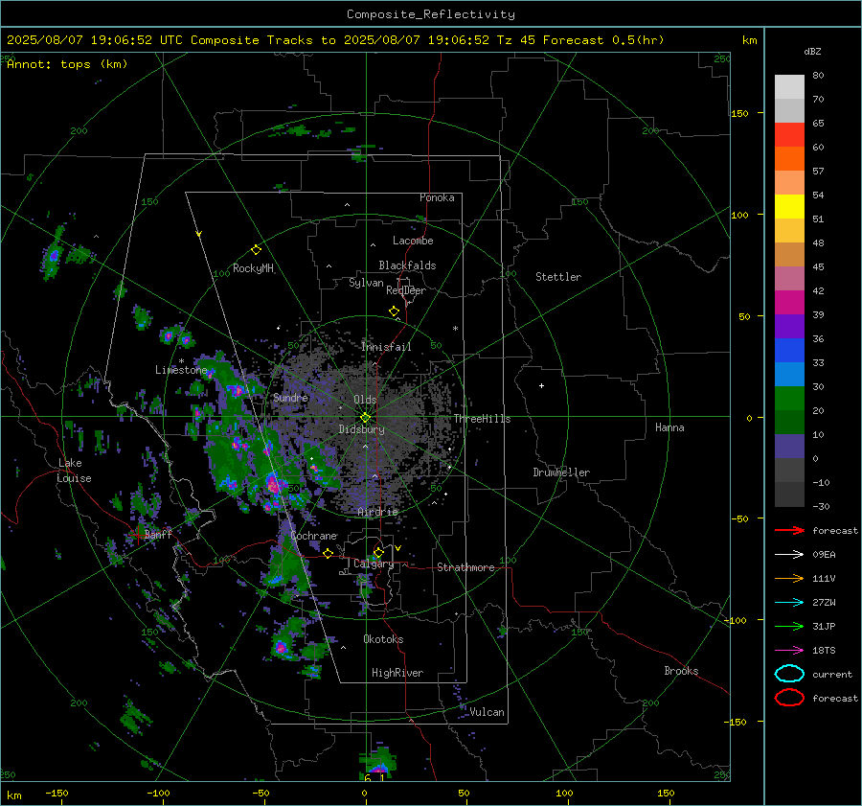
Task: Click the Vulcan town label
Action: (x=488, y=712)
